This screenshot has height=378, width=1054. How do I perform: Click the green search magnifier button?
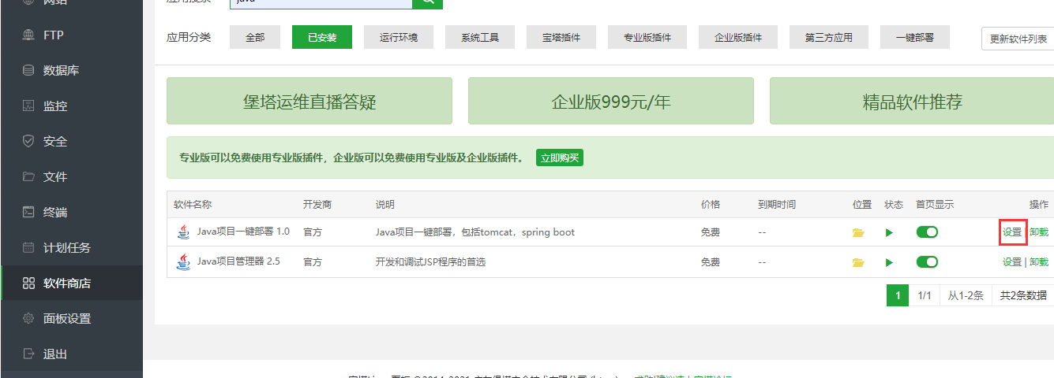pyautogui.click(x=427, y=2)
